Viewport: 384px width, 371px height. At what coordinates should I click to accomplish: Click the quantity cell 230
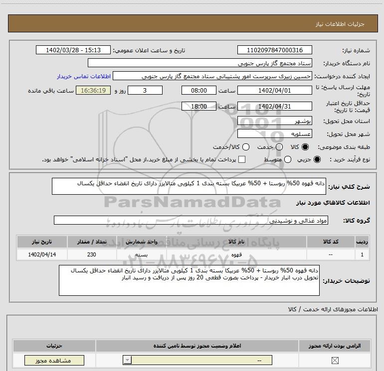point(92,254)
